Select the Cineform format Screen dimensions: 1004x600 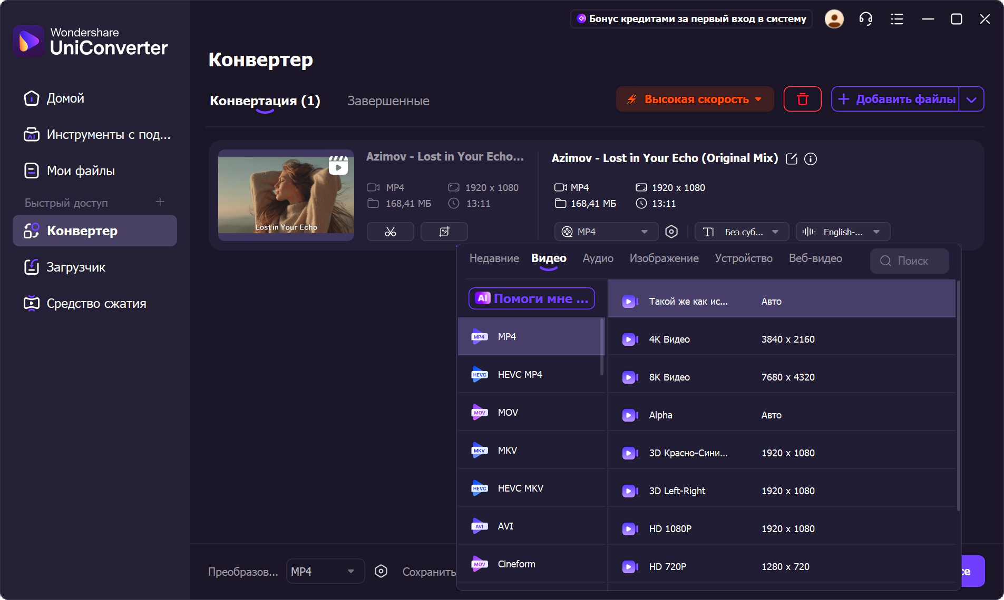click(530, 564)
